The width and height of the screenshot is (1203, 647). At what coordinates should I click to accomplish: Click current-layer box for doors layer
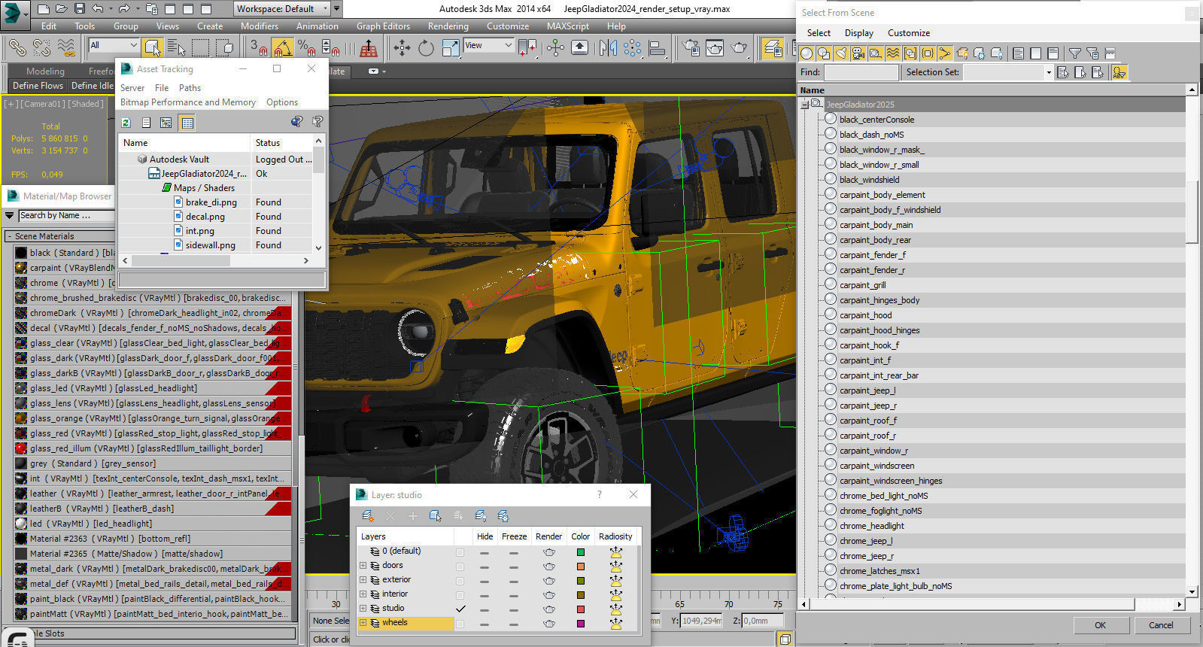click(x=460, y=567)
